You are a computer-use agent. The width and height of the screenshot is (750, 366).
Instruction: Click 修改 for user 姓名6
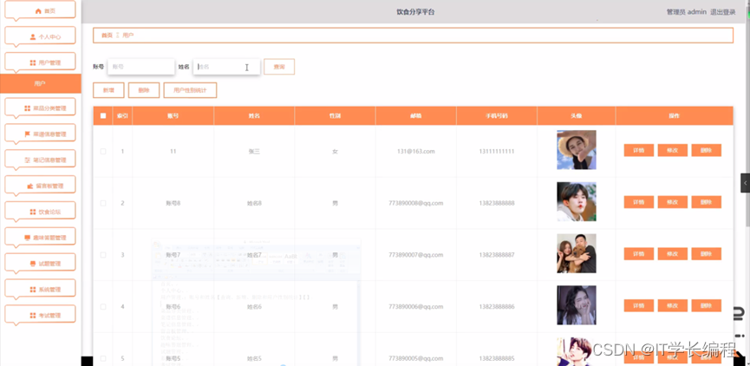click(673, 305)
